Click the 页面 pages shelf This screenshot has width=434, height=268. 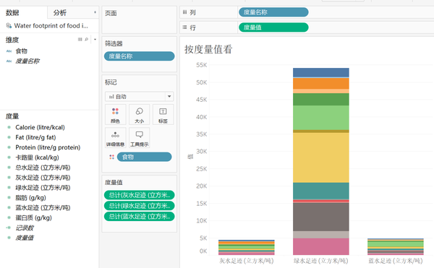[139, 20]
